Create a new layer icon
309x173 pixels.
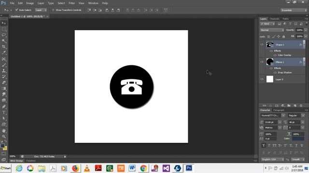click(x=295, y=106)
